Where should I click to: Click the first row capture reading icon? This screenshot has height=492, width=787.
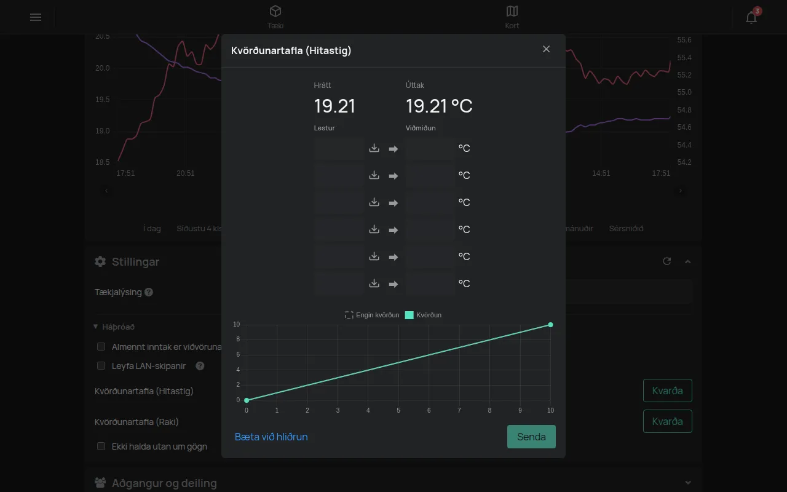374,148
